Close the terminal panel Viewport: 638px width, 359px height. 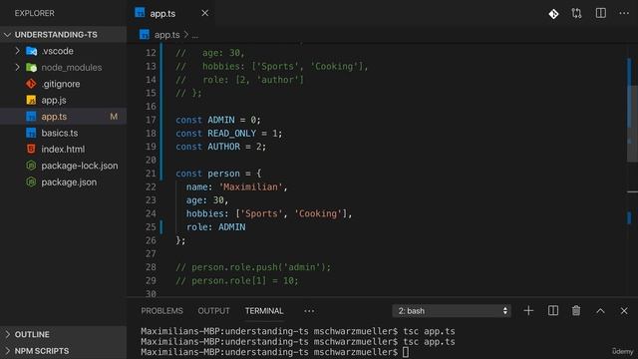coord(624,311)
